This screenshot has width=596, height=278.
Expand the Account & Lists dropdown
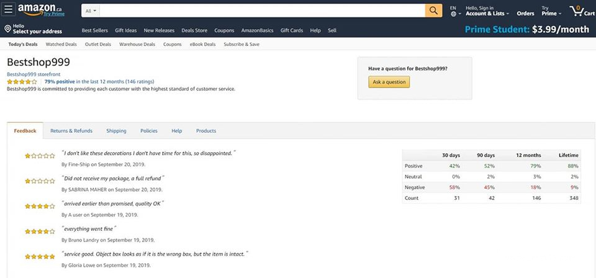point(487,13)
